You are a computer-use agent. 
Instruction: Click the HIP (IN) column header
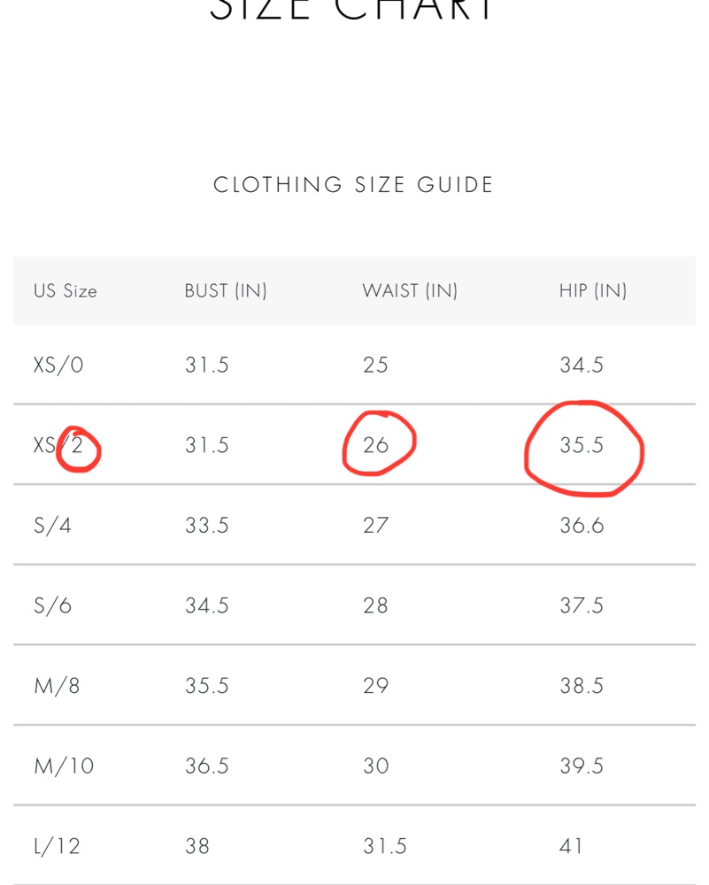(593, 290)
